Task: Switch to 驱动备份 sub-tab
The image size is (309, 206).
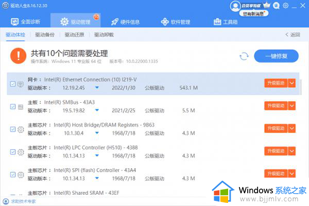Action: click(x=45, y=35)
